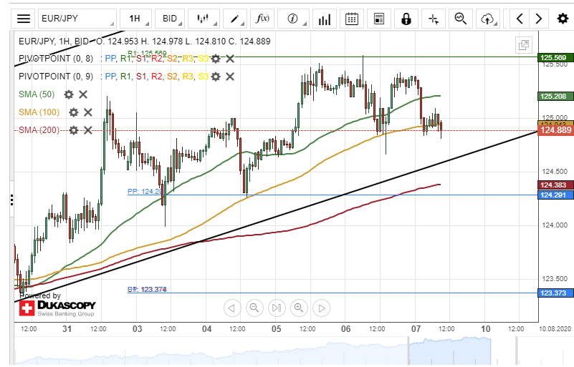Toggle the volume bars icon
Viewport: 574px width, 367px height.
pyautogui.click(x=324, y=19)
